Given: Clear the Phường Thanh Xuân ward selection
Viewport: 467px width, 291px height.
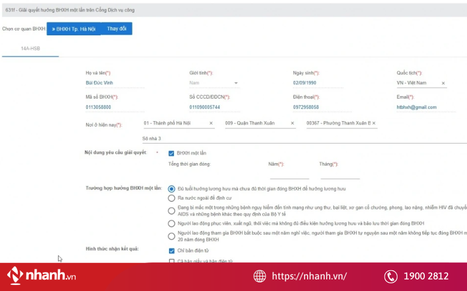Looking at the screenshot, I should pos(374,124).
